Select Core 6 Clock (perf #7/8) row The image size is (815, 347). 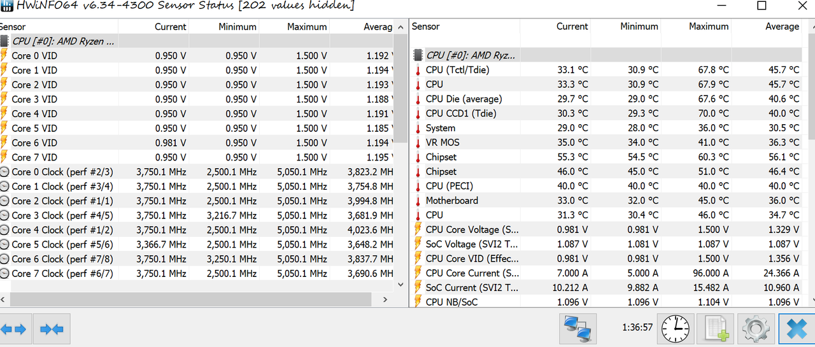click(x=196, y=259)
